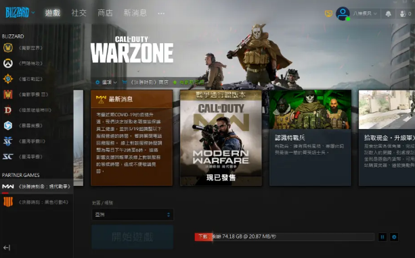The image size is (415, 258).
Task: Select the Overwatch icon in sidebar
Action: (8, 63)
